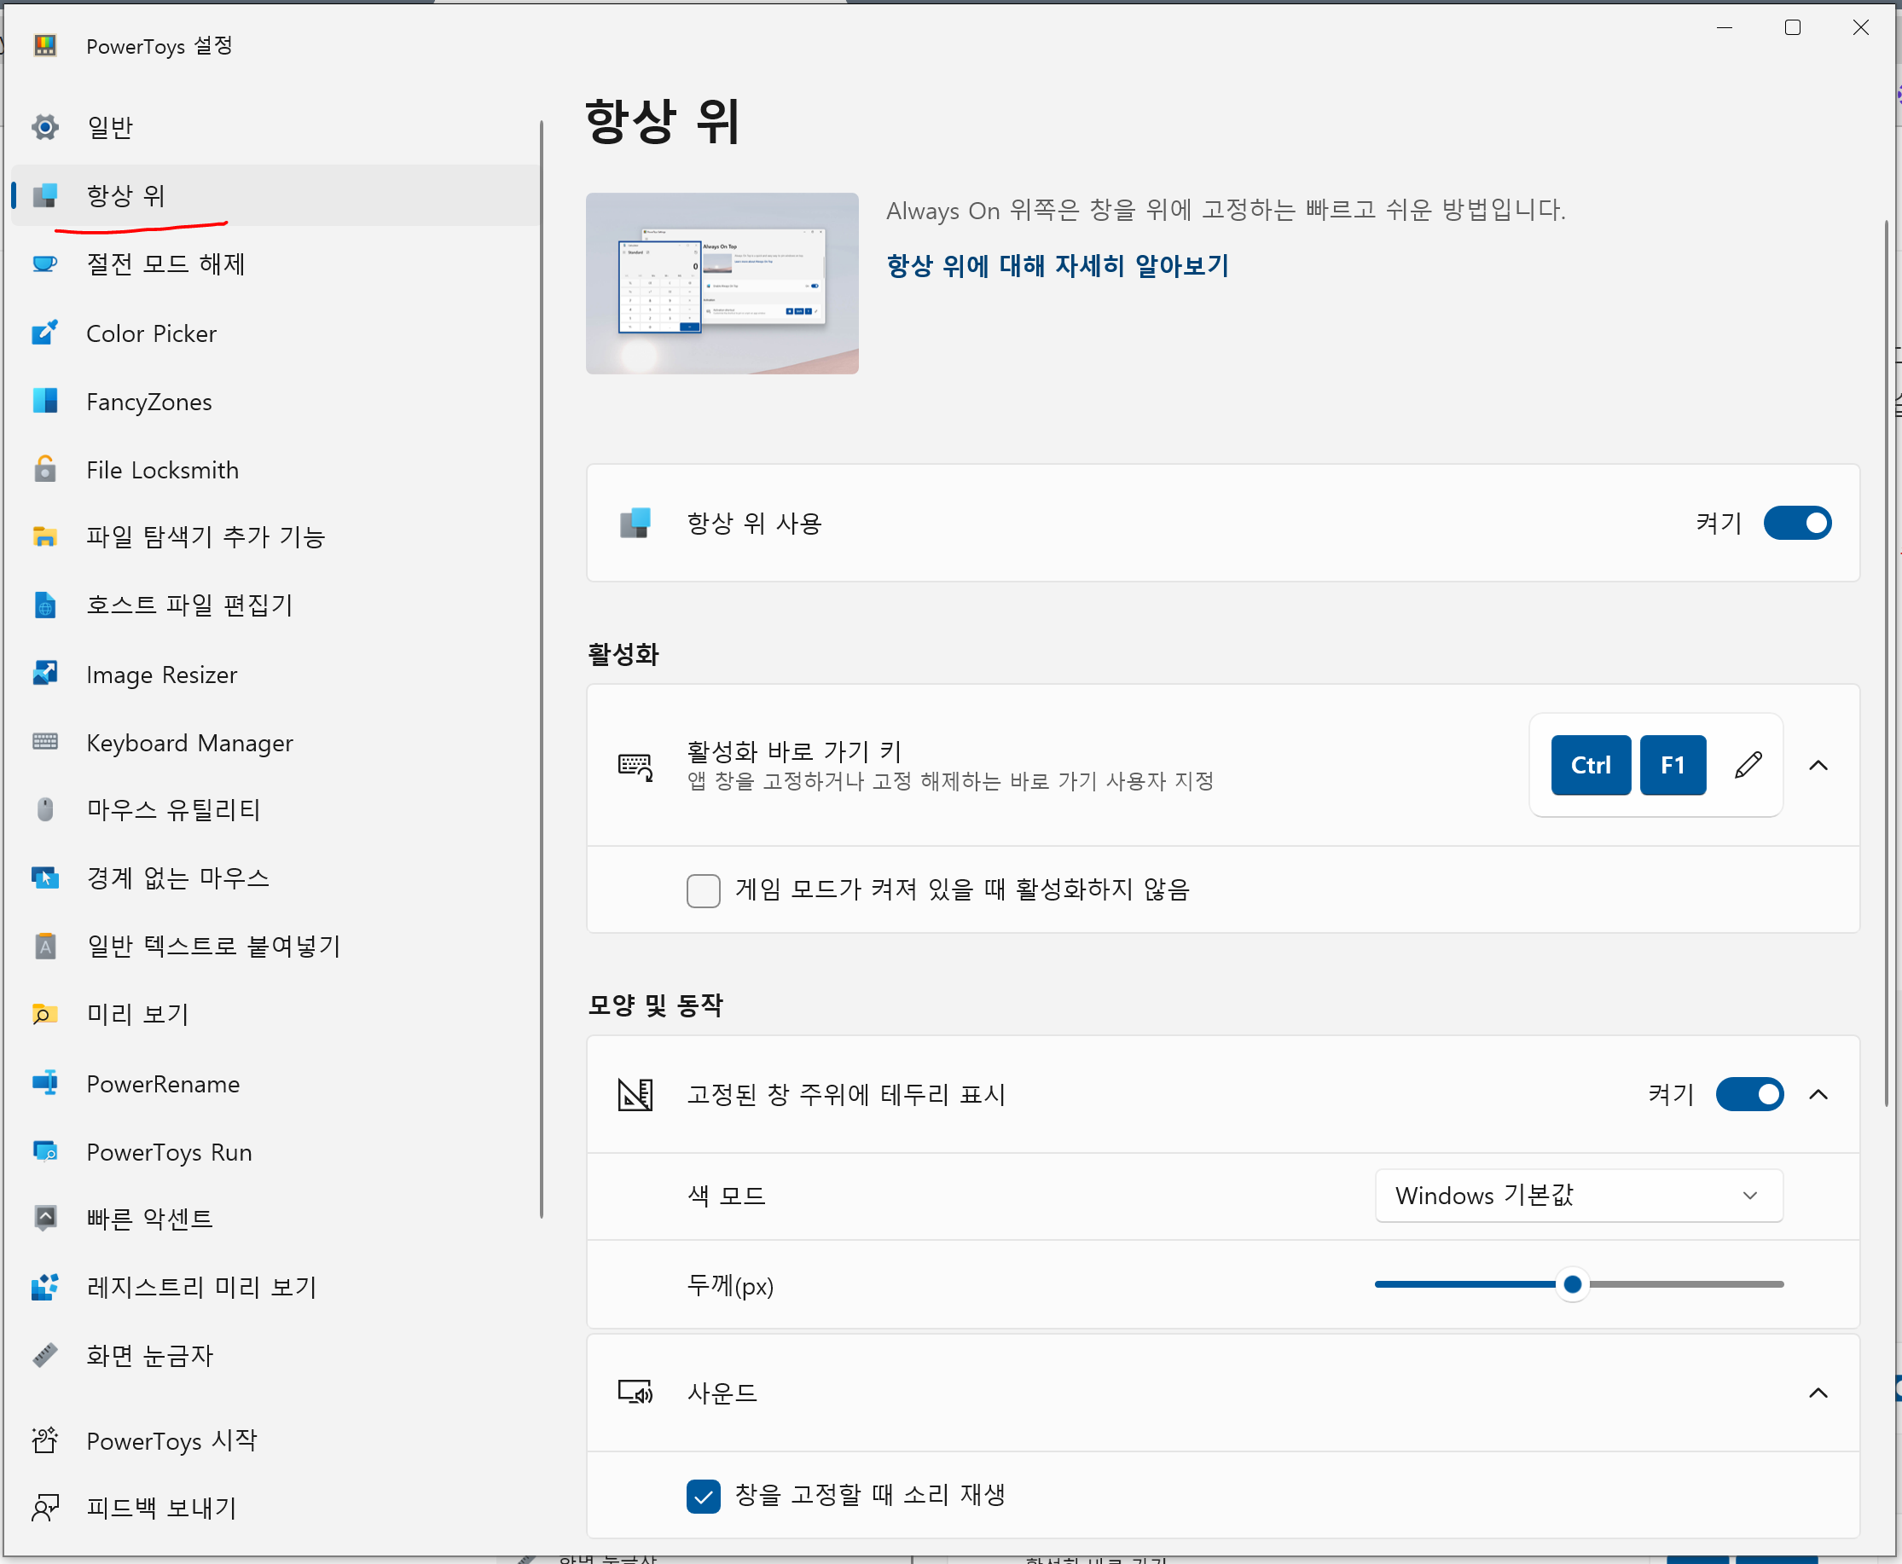
Task: Open PowerRename settings
Action: point(275,1083)
